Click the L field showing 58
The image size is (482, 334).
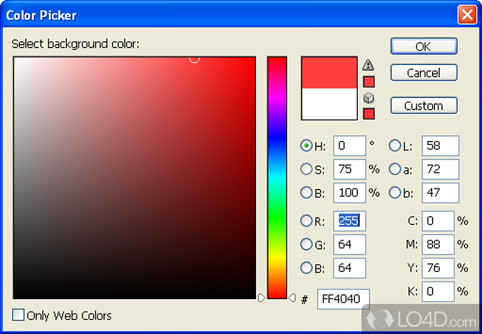click(x=440, y=146)
